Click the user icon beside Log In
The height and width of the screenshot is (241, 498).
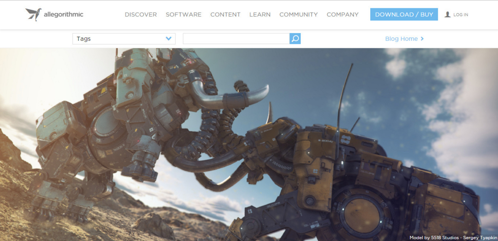coord(447,14)
